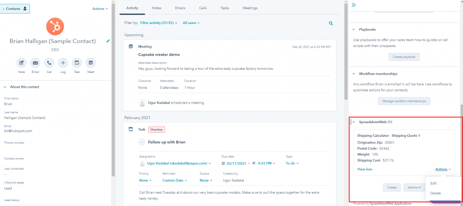The width and height of the screenshot is (463, 206).
Task: Click the Create playbook button
Action: 404,57
